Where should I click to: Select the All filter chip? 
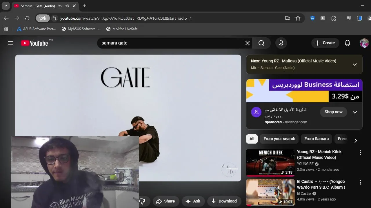[x=252, y=139]
